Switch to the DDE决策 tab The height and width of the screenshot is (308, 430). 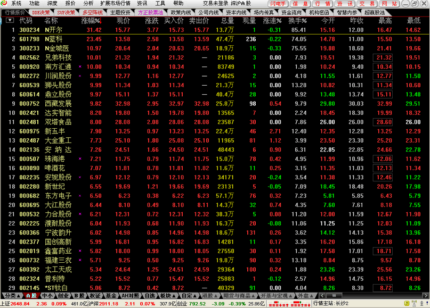[x=41, y=13]
